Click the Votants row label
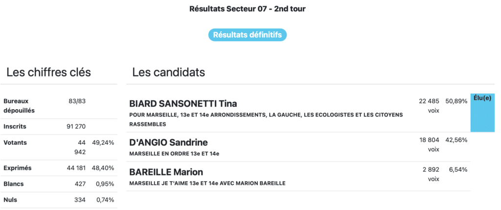The height and width of the screenshot is (210, 501). pyautogui.click(x=15, y=142)
